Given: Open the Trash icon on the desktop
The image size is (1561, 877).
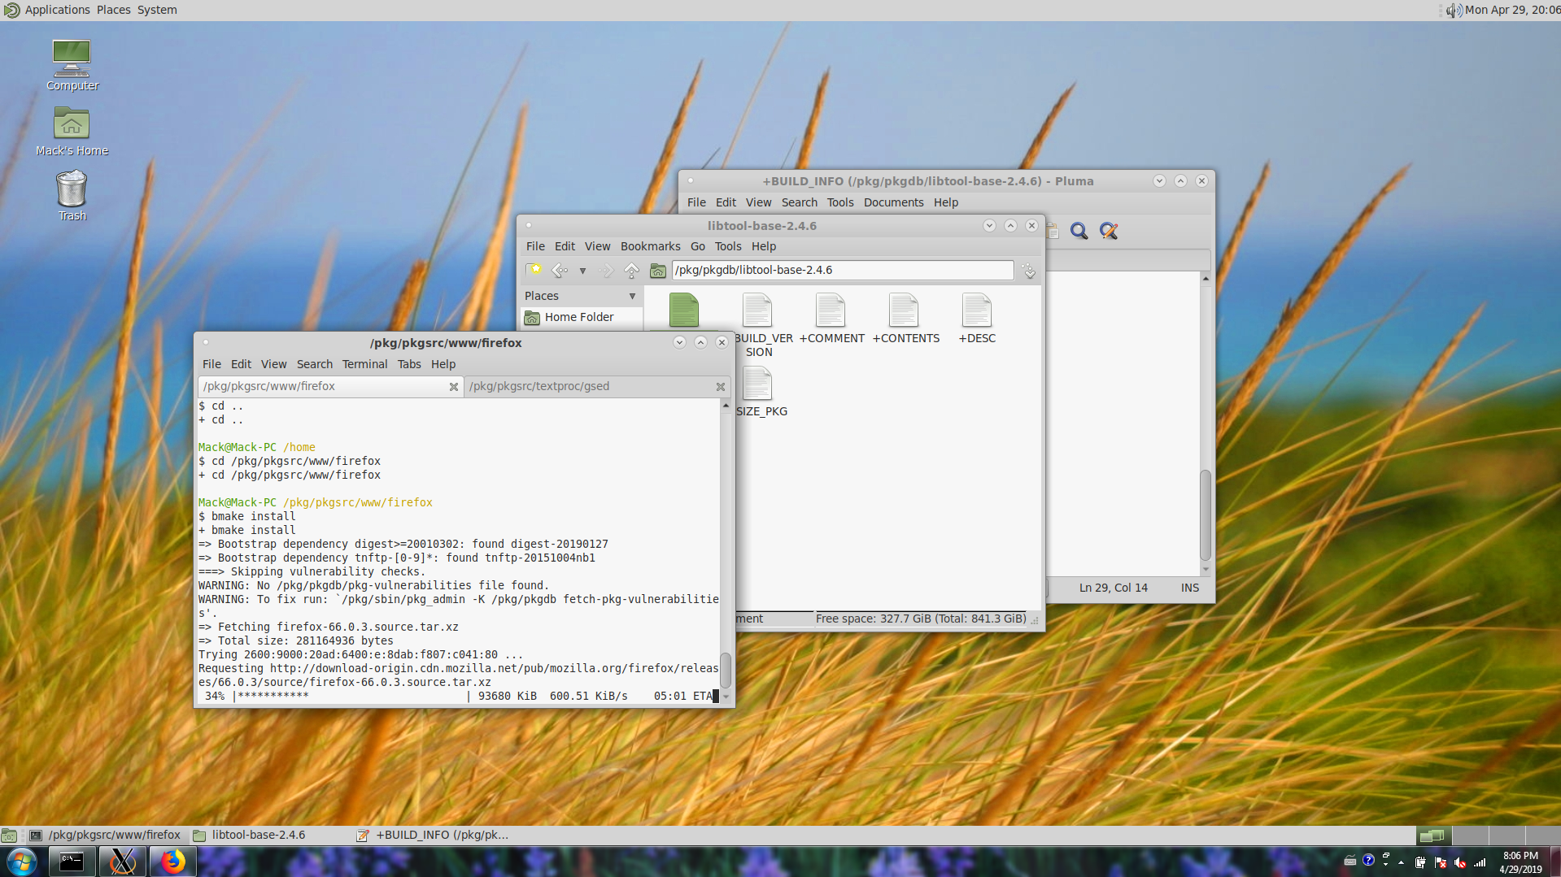Looking at the screenshot, I should pos(72,189).
